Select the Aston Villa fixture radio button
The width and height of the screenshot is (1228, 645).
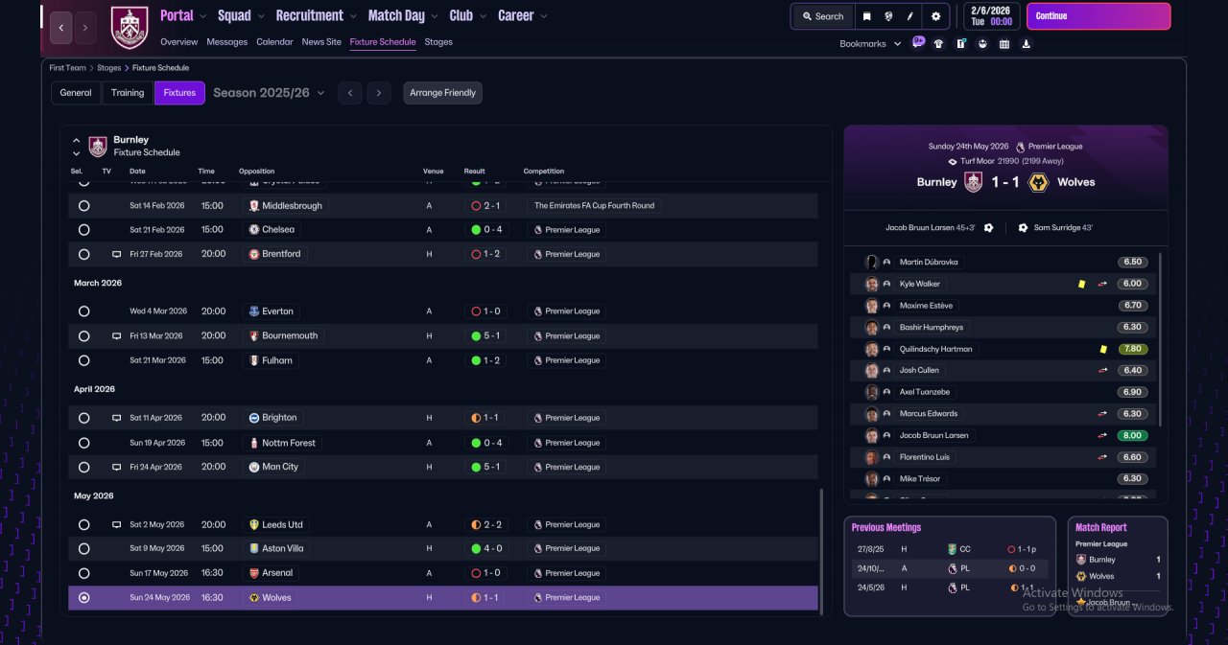point(83,549)
